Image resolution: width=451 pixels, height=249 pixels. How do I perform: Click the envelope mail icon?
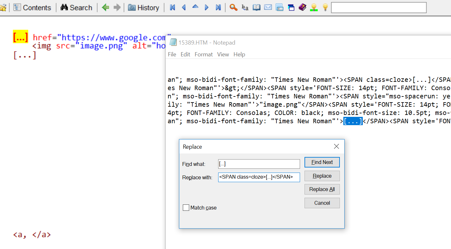pyautogui.click(x=268, y=8)
